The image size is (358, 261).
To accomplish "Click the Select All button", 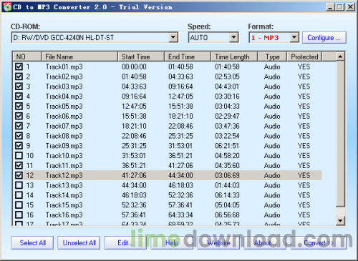I will pos(32,243).
